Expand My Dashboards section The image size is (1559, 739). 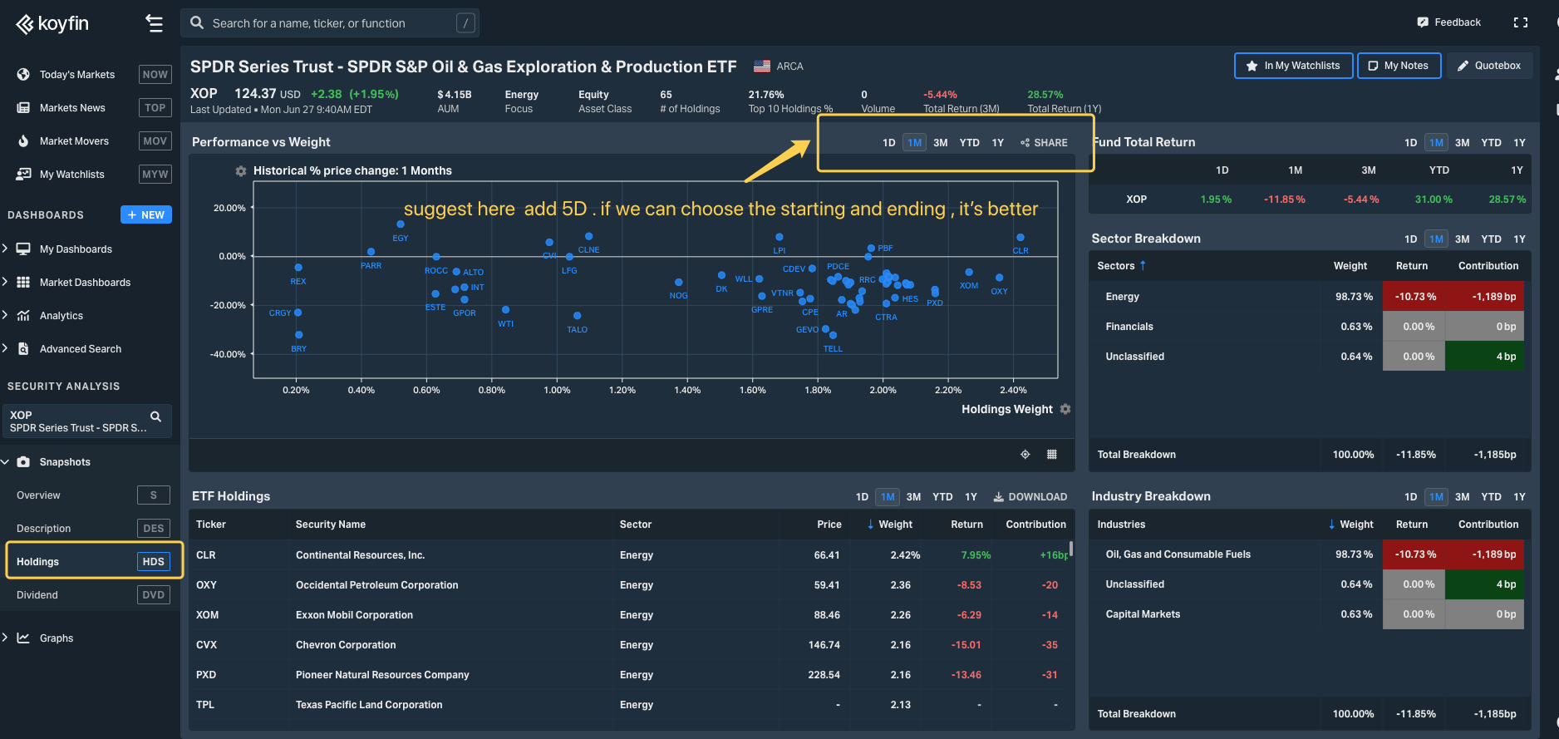pyautogui.click(x=5, y=249)
